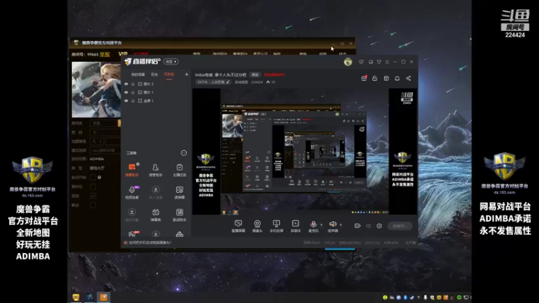This screenshot has width=539, height=303.
Task: Click the hero portrait thumbnail in Warcraft window
Action: point(96,90)
